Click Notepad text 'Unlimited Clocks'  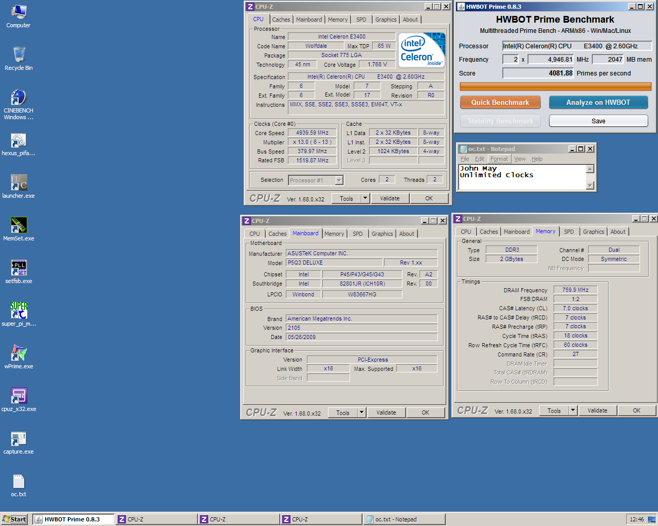tap(497, 175)
